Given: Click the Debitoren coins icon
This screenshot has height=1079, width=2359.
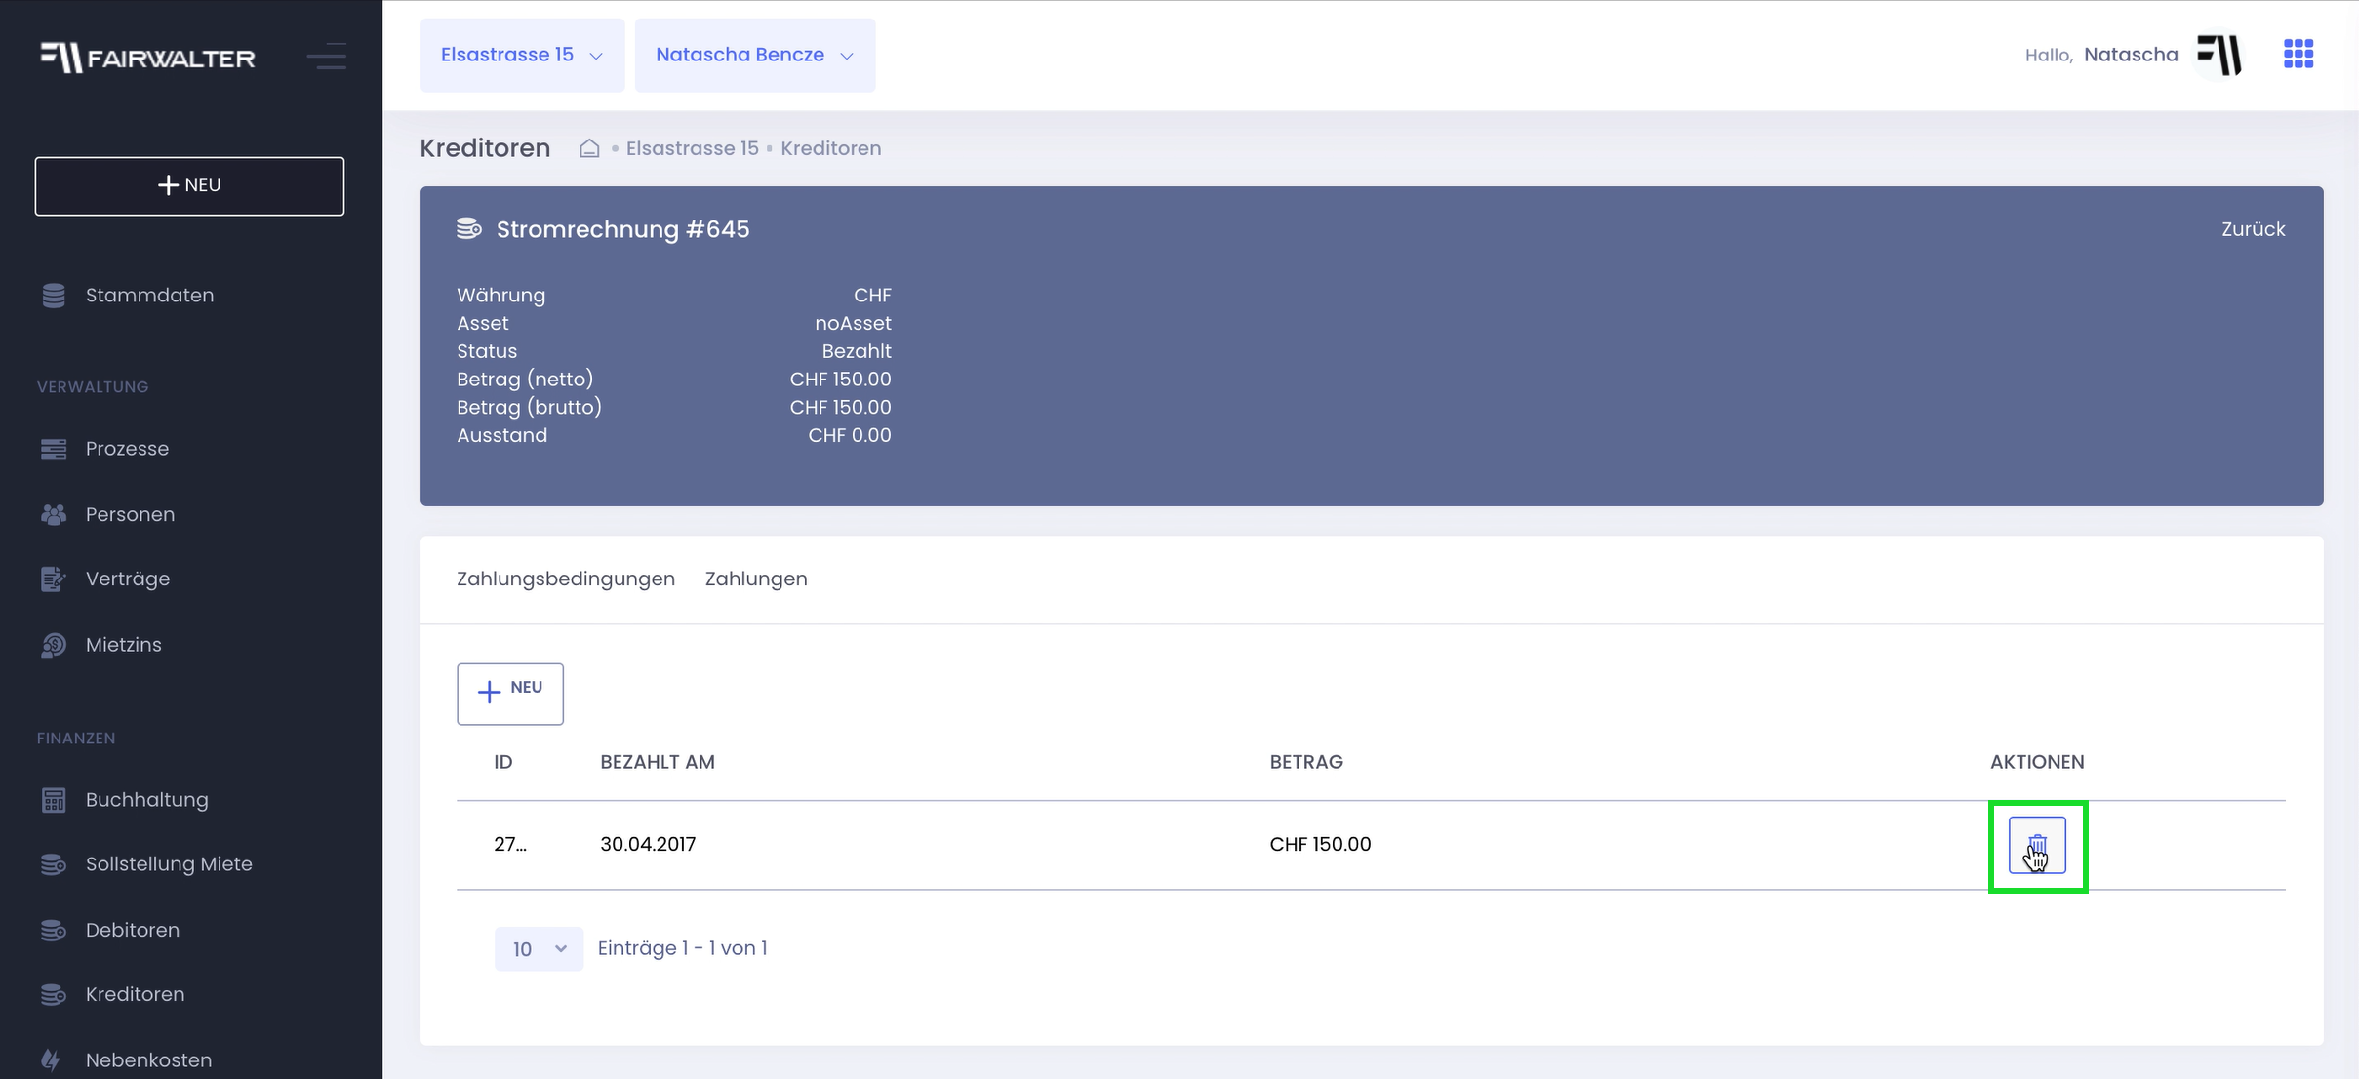Looking at the screenshot, I should click(x=54, y=930).
